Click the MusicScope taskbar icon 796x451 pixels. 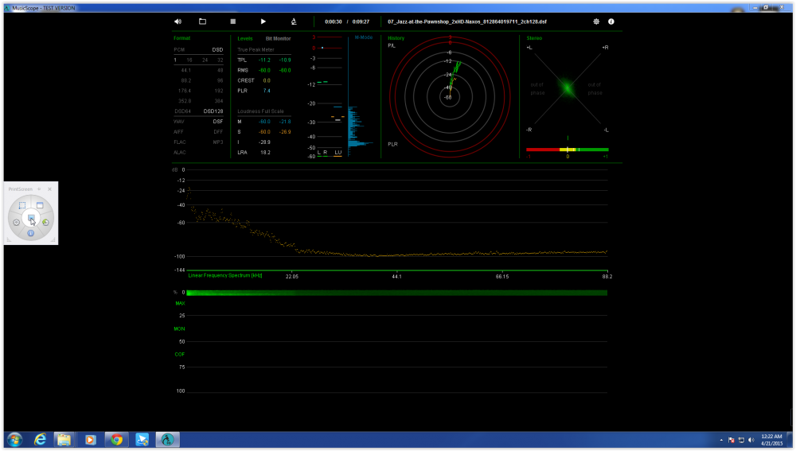click(x=168, y=439)
